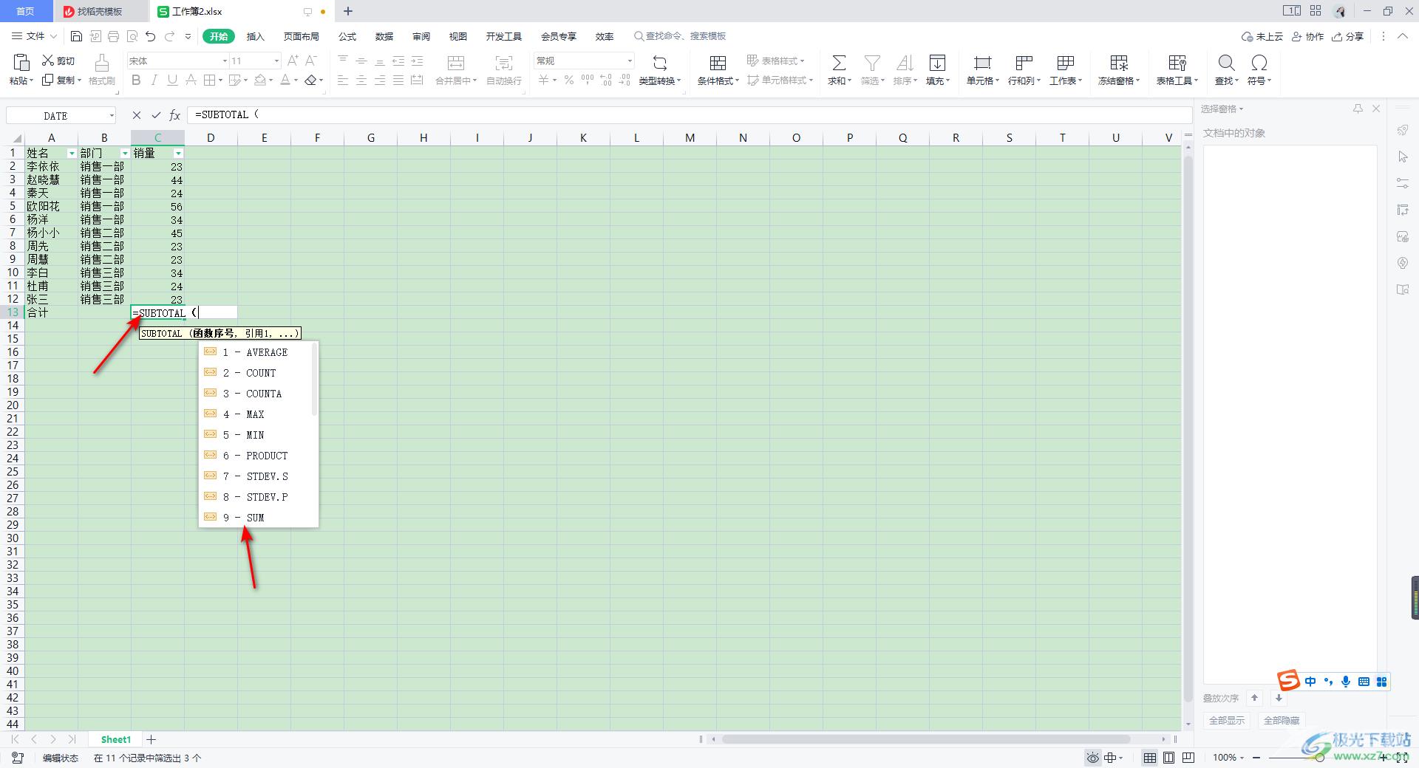Cancel formula entry with X button

coord(137,115)
